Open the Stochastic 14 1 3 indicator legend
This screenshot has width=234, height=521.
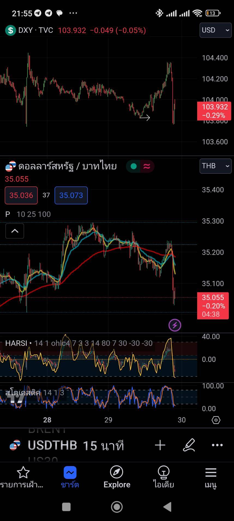coord(35,393)
